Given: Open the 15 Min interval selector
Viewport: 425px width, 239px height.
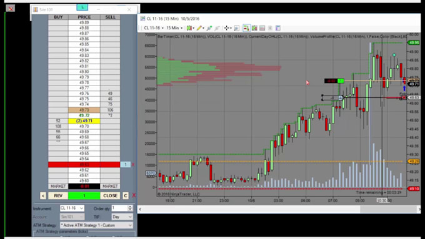Looking at the screenshot, I should click(174, 28).
